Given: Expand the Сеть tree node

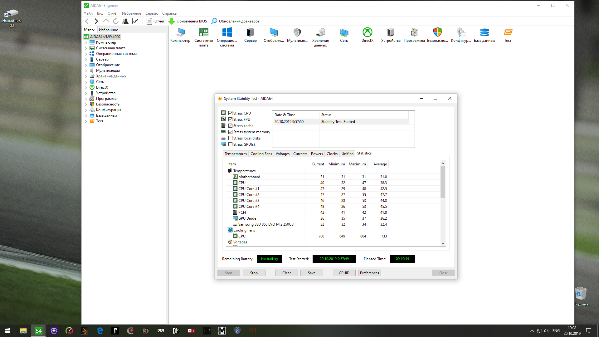Looking at the screenshot, I should (x=86, y=82).
